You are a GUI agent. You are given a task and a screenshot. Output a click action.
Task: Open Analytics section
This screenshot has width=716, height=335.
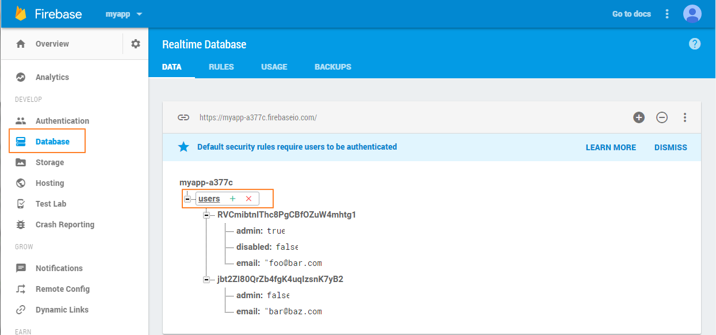[x=52, y=77]
